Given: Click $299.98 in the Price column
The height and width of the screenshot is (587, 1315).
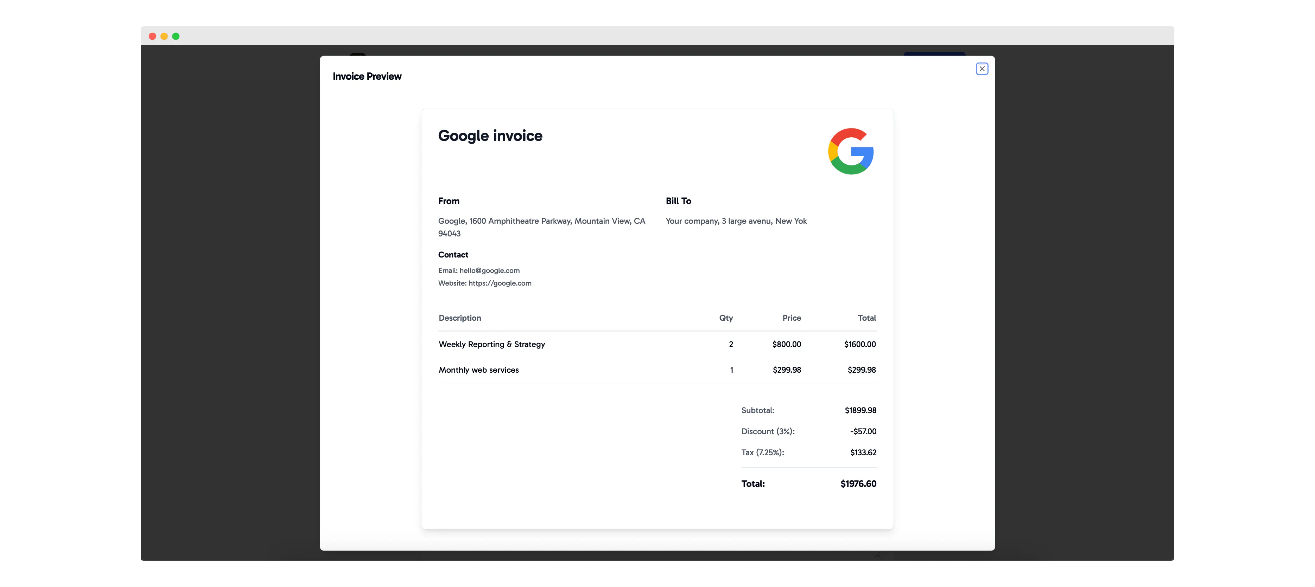Looking at the screenshot, I should coord(787,370).
